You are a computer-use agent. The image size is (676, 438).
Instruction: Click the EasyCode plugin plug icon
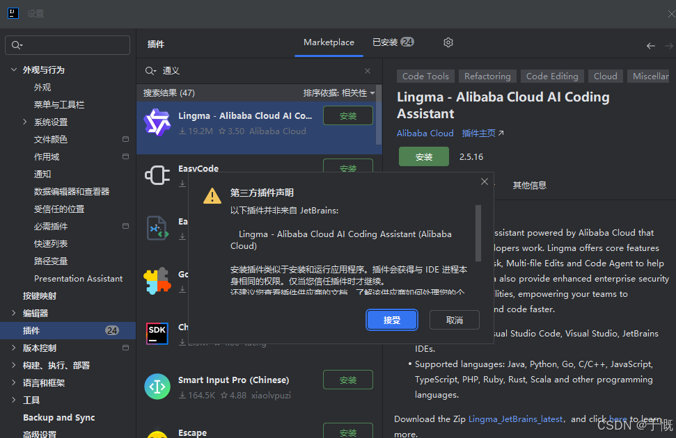click(157, 175)
